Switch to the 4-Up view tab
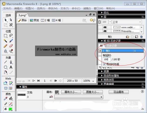147x113 pixels. pos(56,20)
